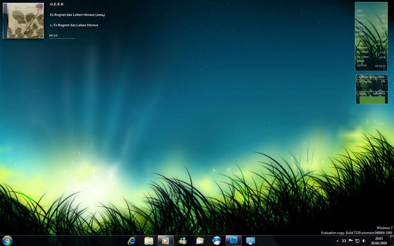Expand hidden system tray icons
This screenshot has height=246, width=394.
(337, 241)
